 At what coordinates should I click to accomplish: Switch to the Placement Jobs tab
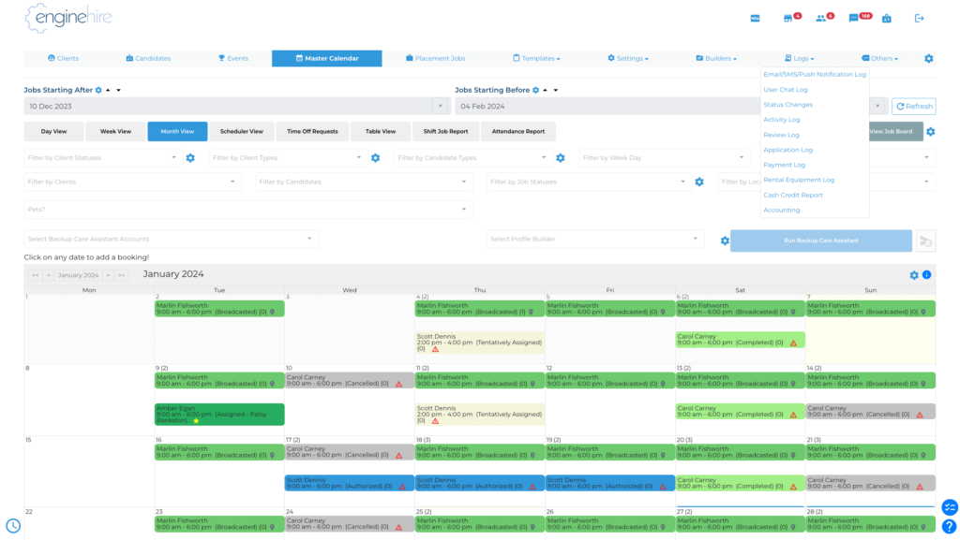[437, 57]
